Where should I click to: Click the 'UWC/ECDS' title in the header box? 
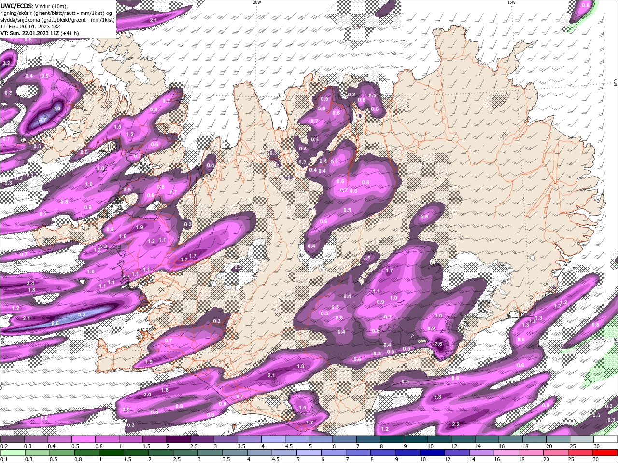[15, 6]
